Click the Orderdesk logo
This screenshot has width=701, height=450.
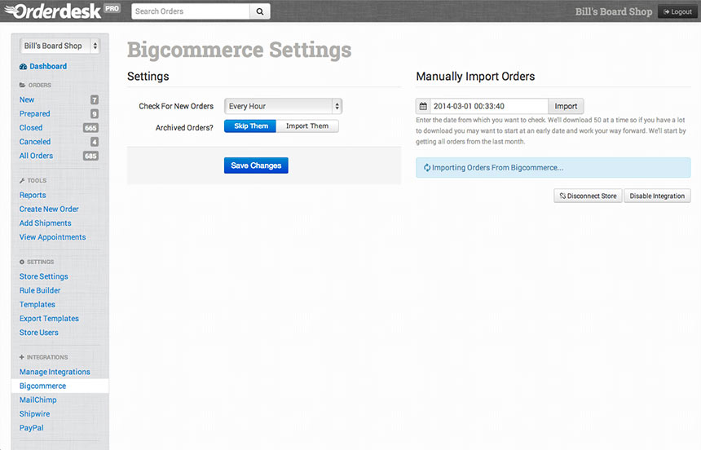(53, 11)
